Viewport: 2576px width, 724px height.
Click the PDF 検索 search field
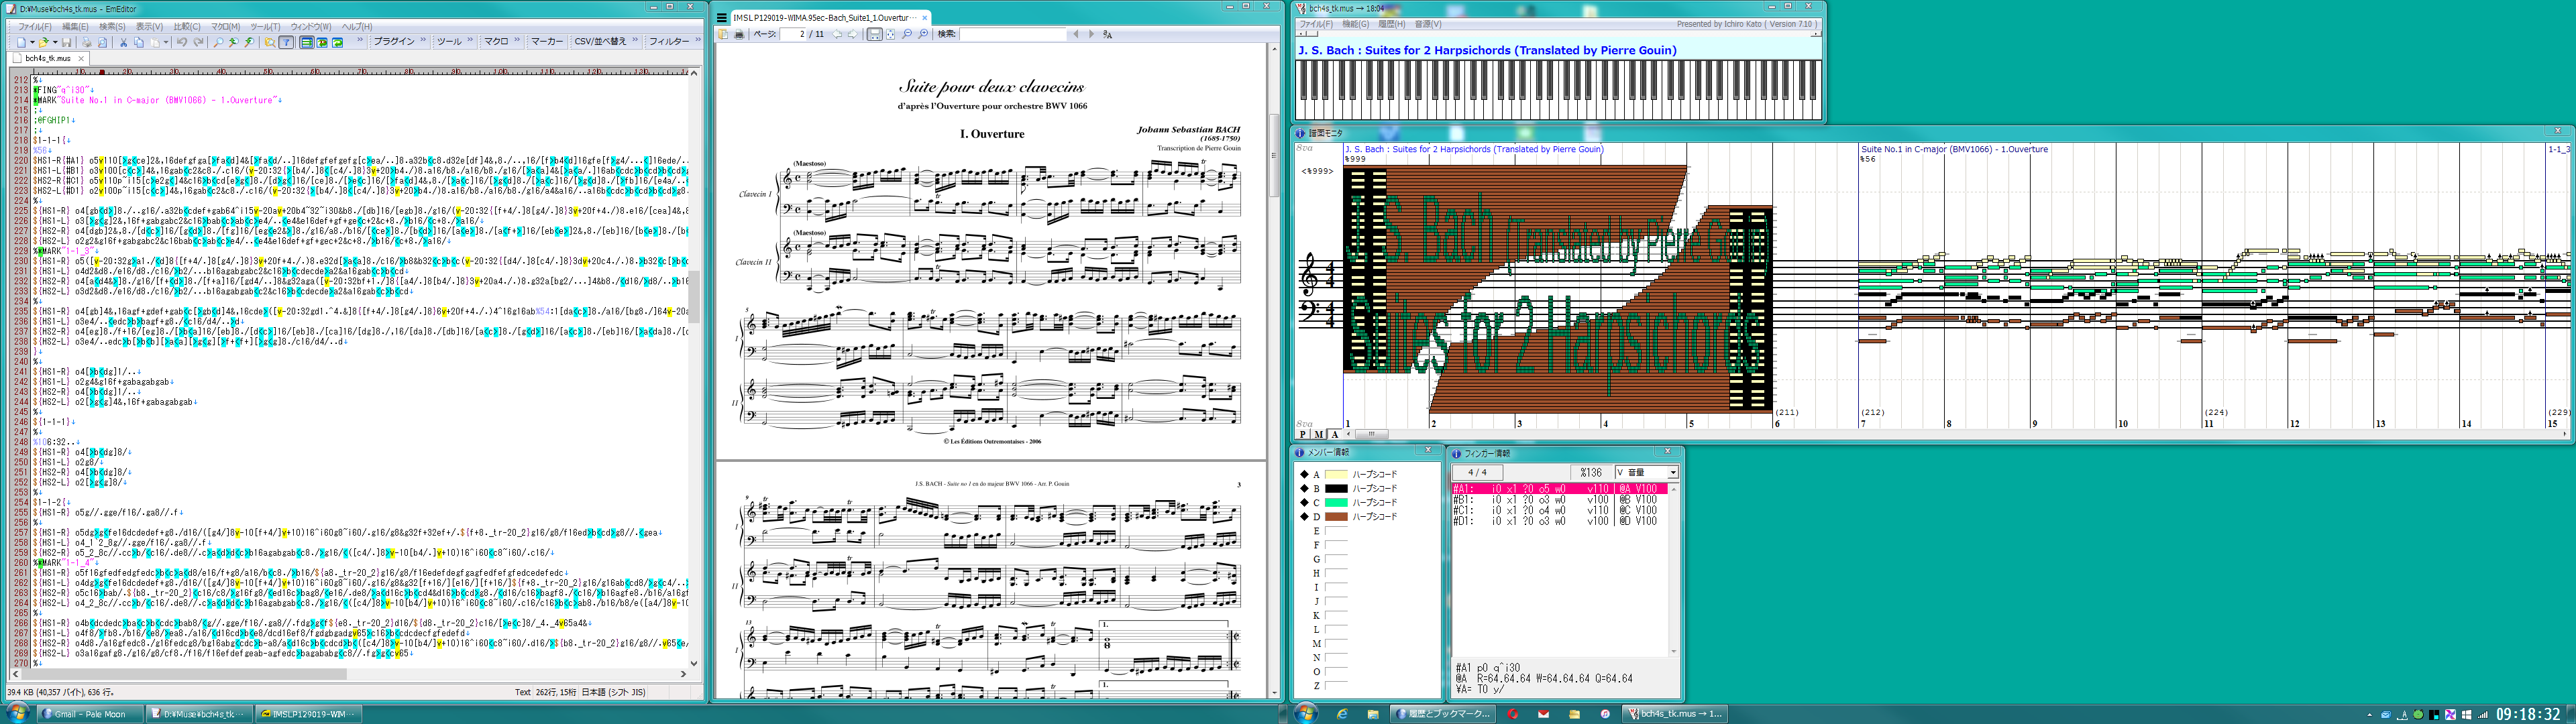click(x=1013, y=34)
